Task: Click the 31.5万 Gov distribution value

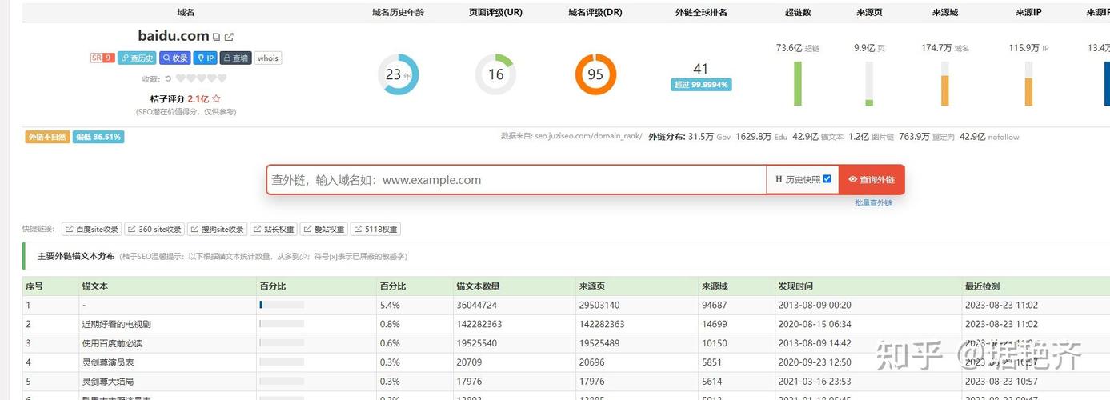Action: tap(710, 137)
